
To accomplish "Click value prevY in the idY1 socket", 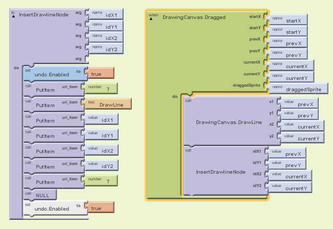I will coord(287,164).
